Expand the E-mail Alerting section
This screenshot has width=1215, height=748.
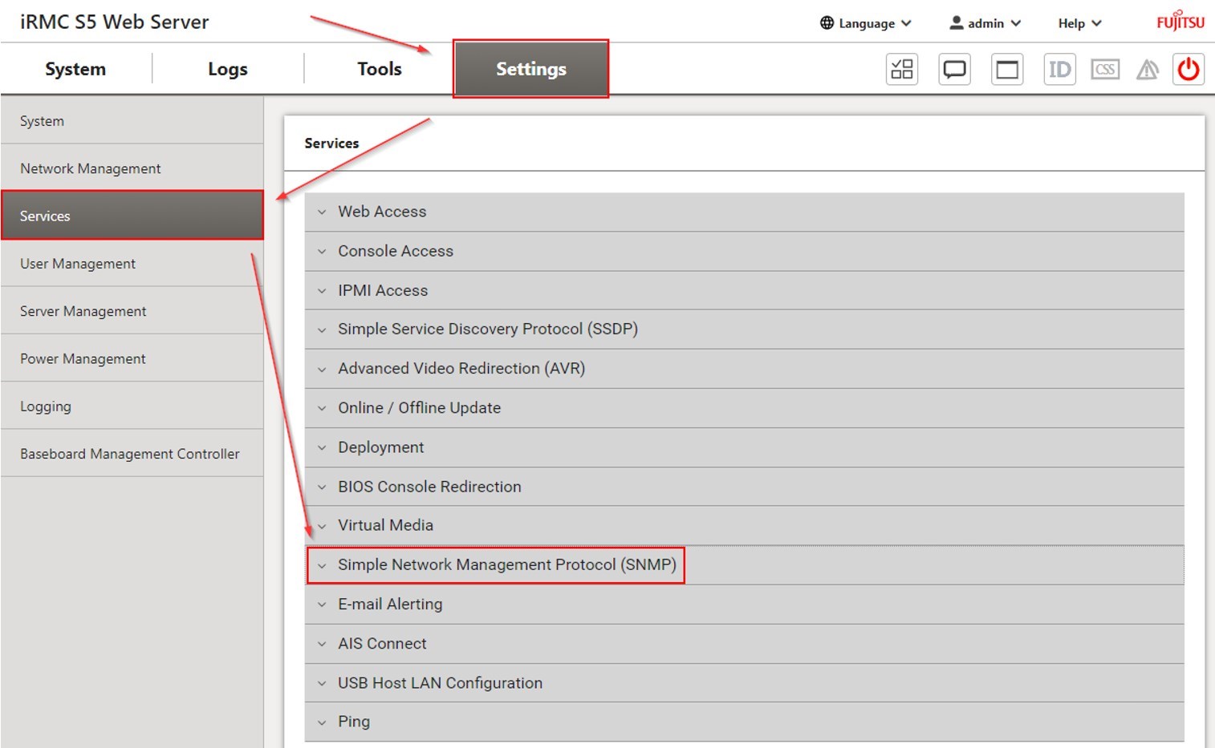[390, 604]
